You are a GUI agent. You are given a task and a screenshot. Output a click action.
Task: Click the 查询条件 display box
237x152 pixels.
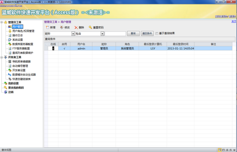[140, 39]
